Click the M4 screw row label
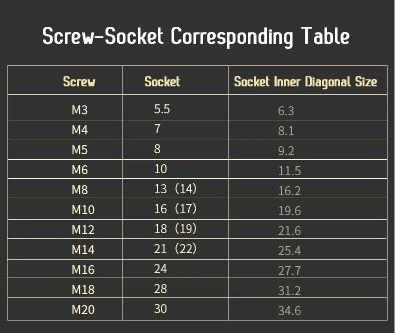Viewport: 395px width, 333px height. (x=79, y=130)
